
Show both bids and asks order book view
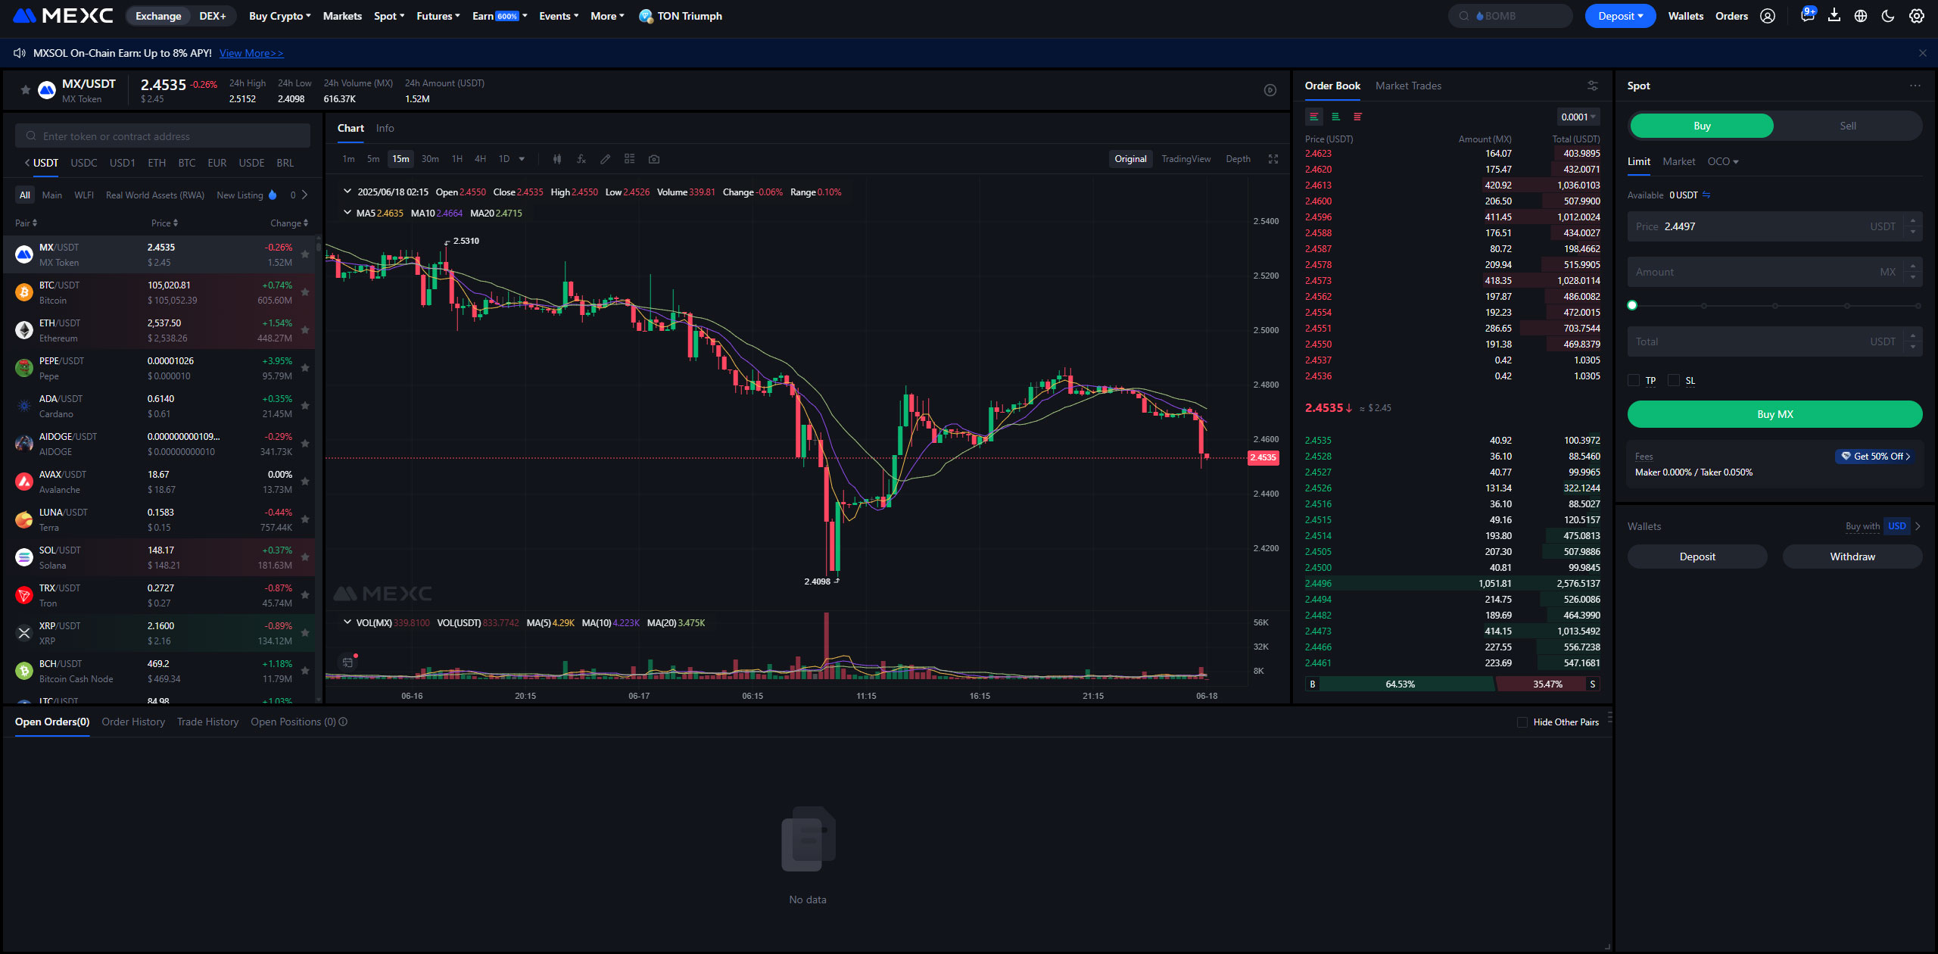point(1314,117)
